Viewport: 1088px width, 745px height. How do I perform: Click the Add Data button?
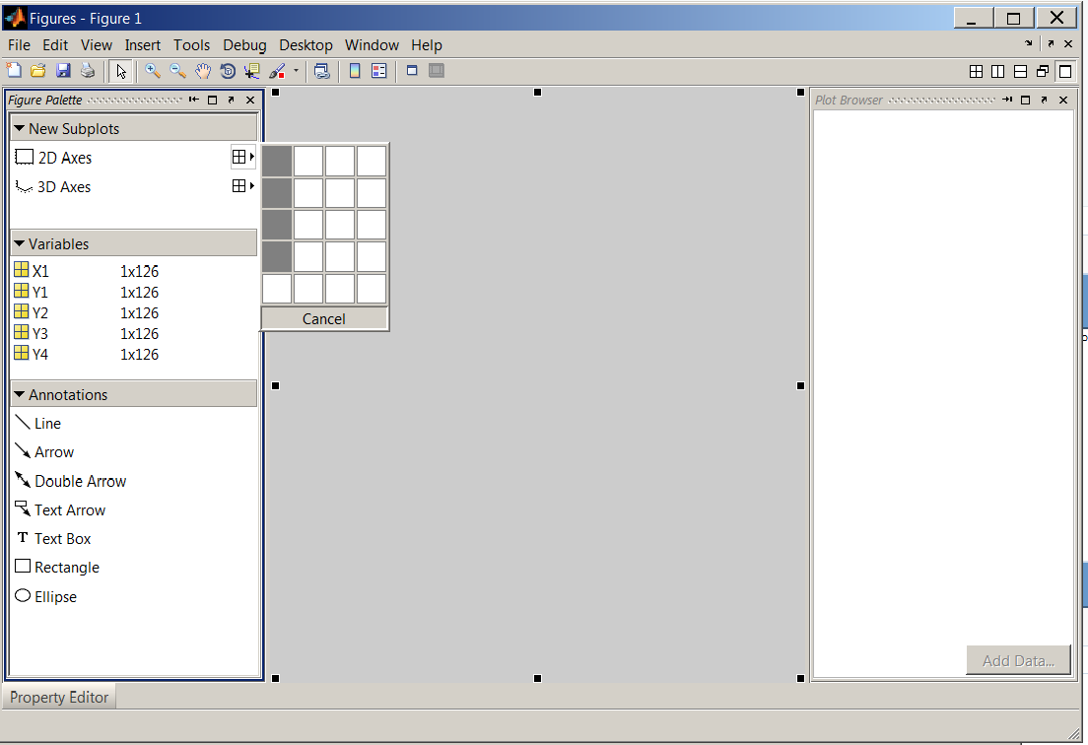[x=1018, y=659]
